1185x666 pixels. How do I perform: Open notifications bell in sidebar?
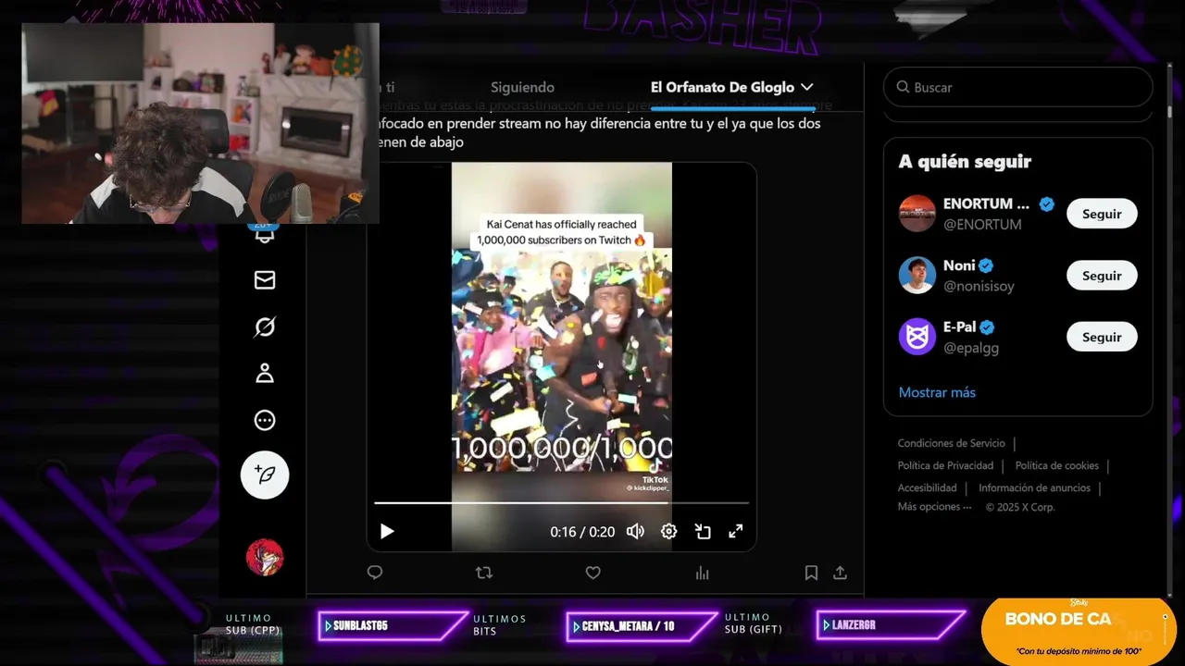pos(265,234)
